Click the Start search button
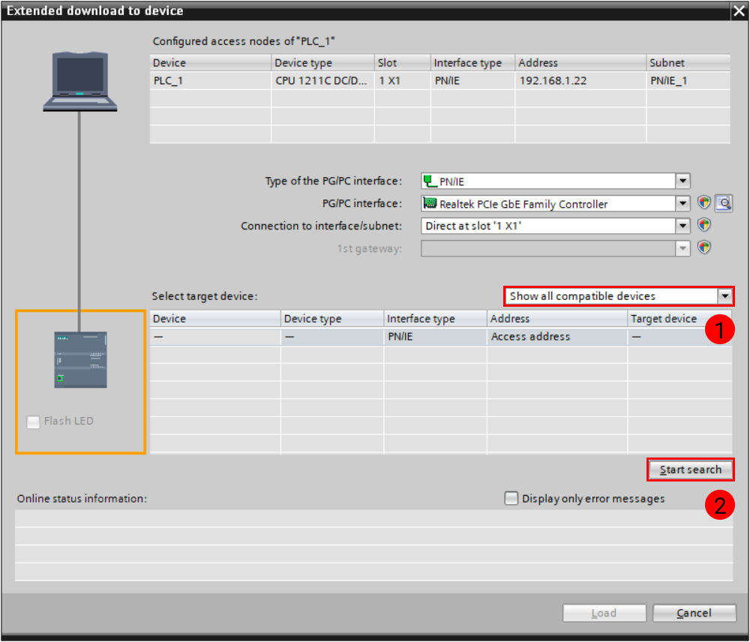The image size is (750, 642). coord(690,469)
